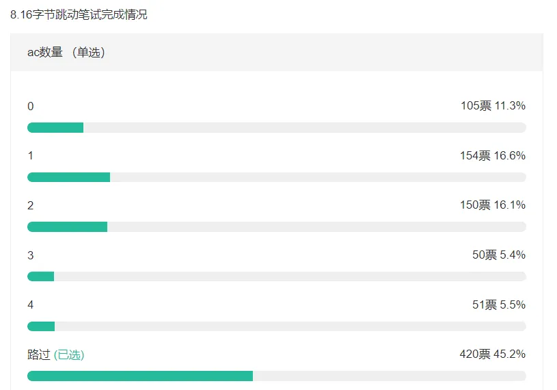Click the 50票 5.4% vote count

(x=499, y=255)
